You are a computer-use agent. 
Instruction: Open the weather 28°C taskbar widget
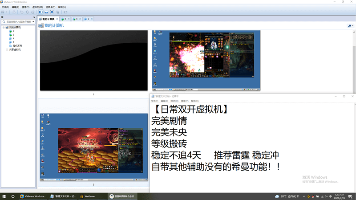287,196
